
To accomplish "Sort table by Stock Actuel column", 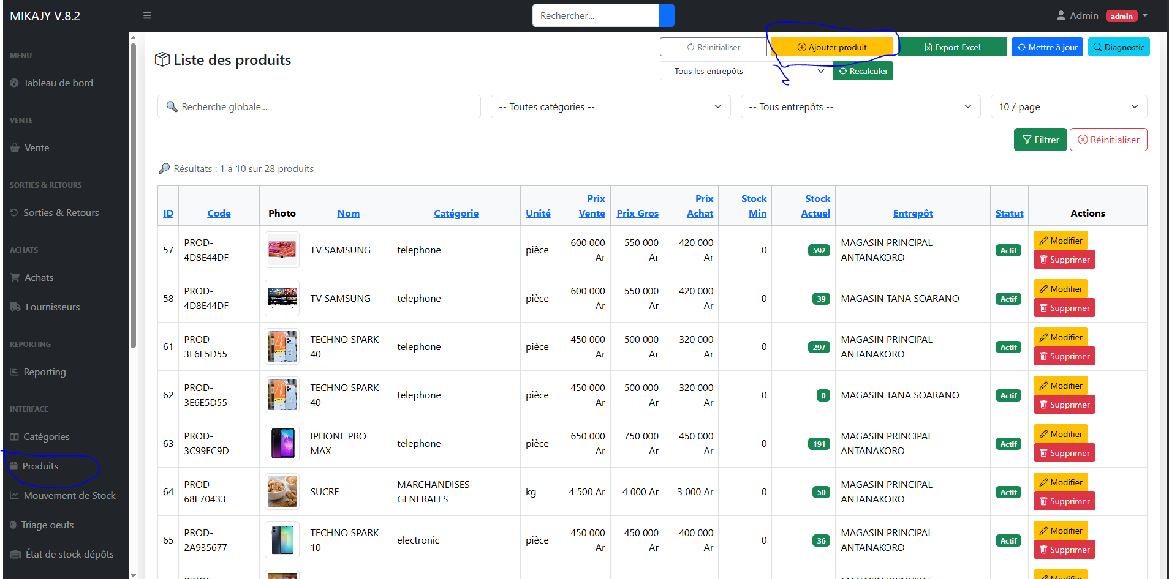I will (x=816, y=206).
